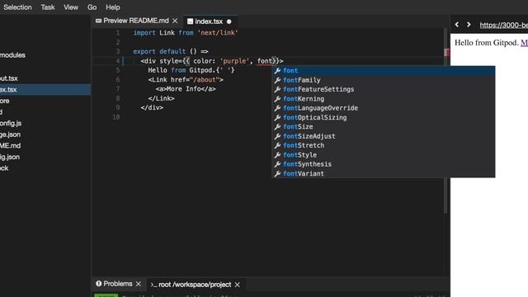Open the 'ge.json' file in explorer
The image size is (528, 297).
pos(10,134)
